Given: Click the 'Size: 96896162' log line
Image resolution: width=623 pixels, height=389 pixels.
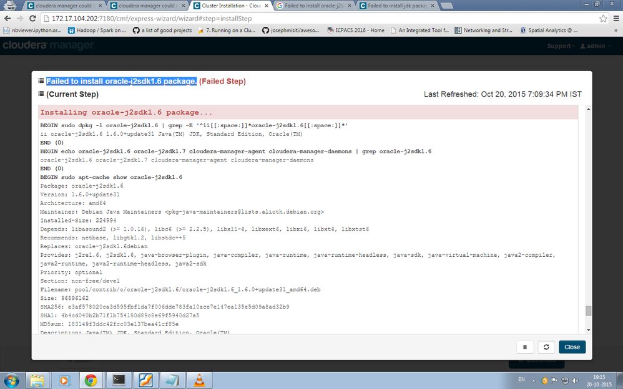Looking at the screenshot, I should click(x=64, y=298).
